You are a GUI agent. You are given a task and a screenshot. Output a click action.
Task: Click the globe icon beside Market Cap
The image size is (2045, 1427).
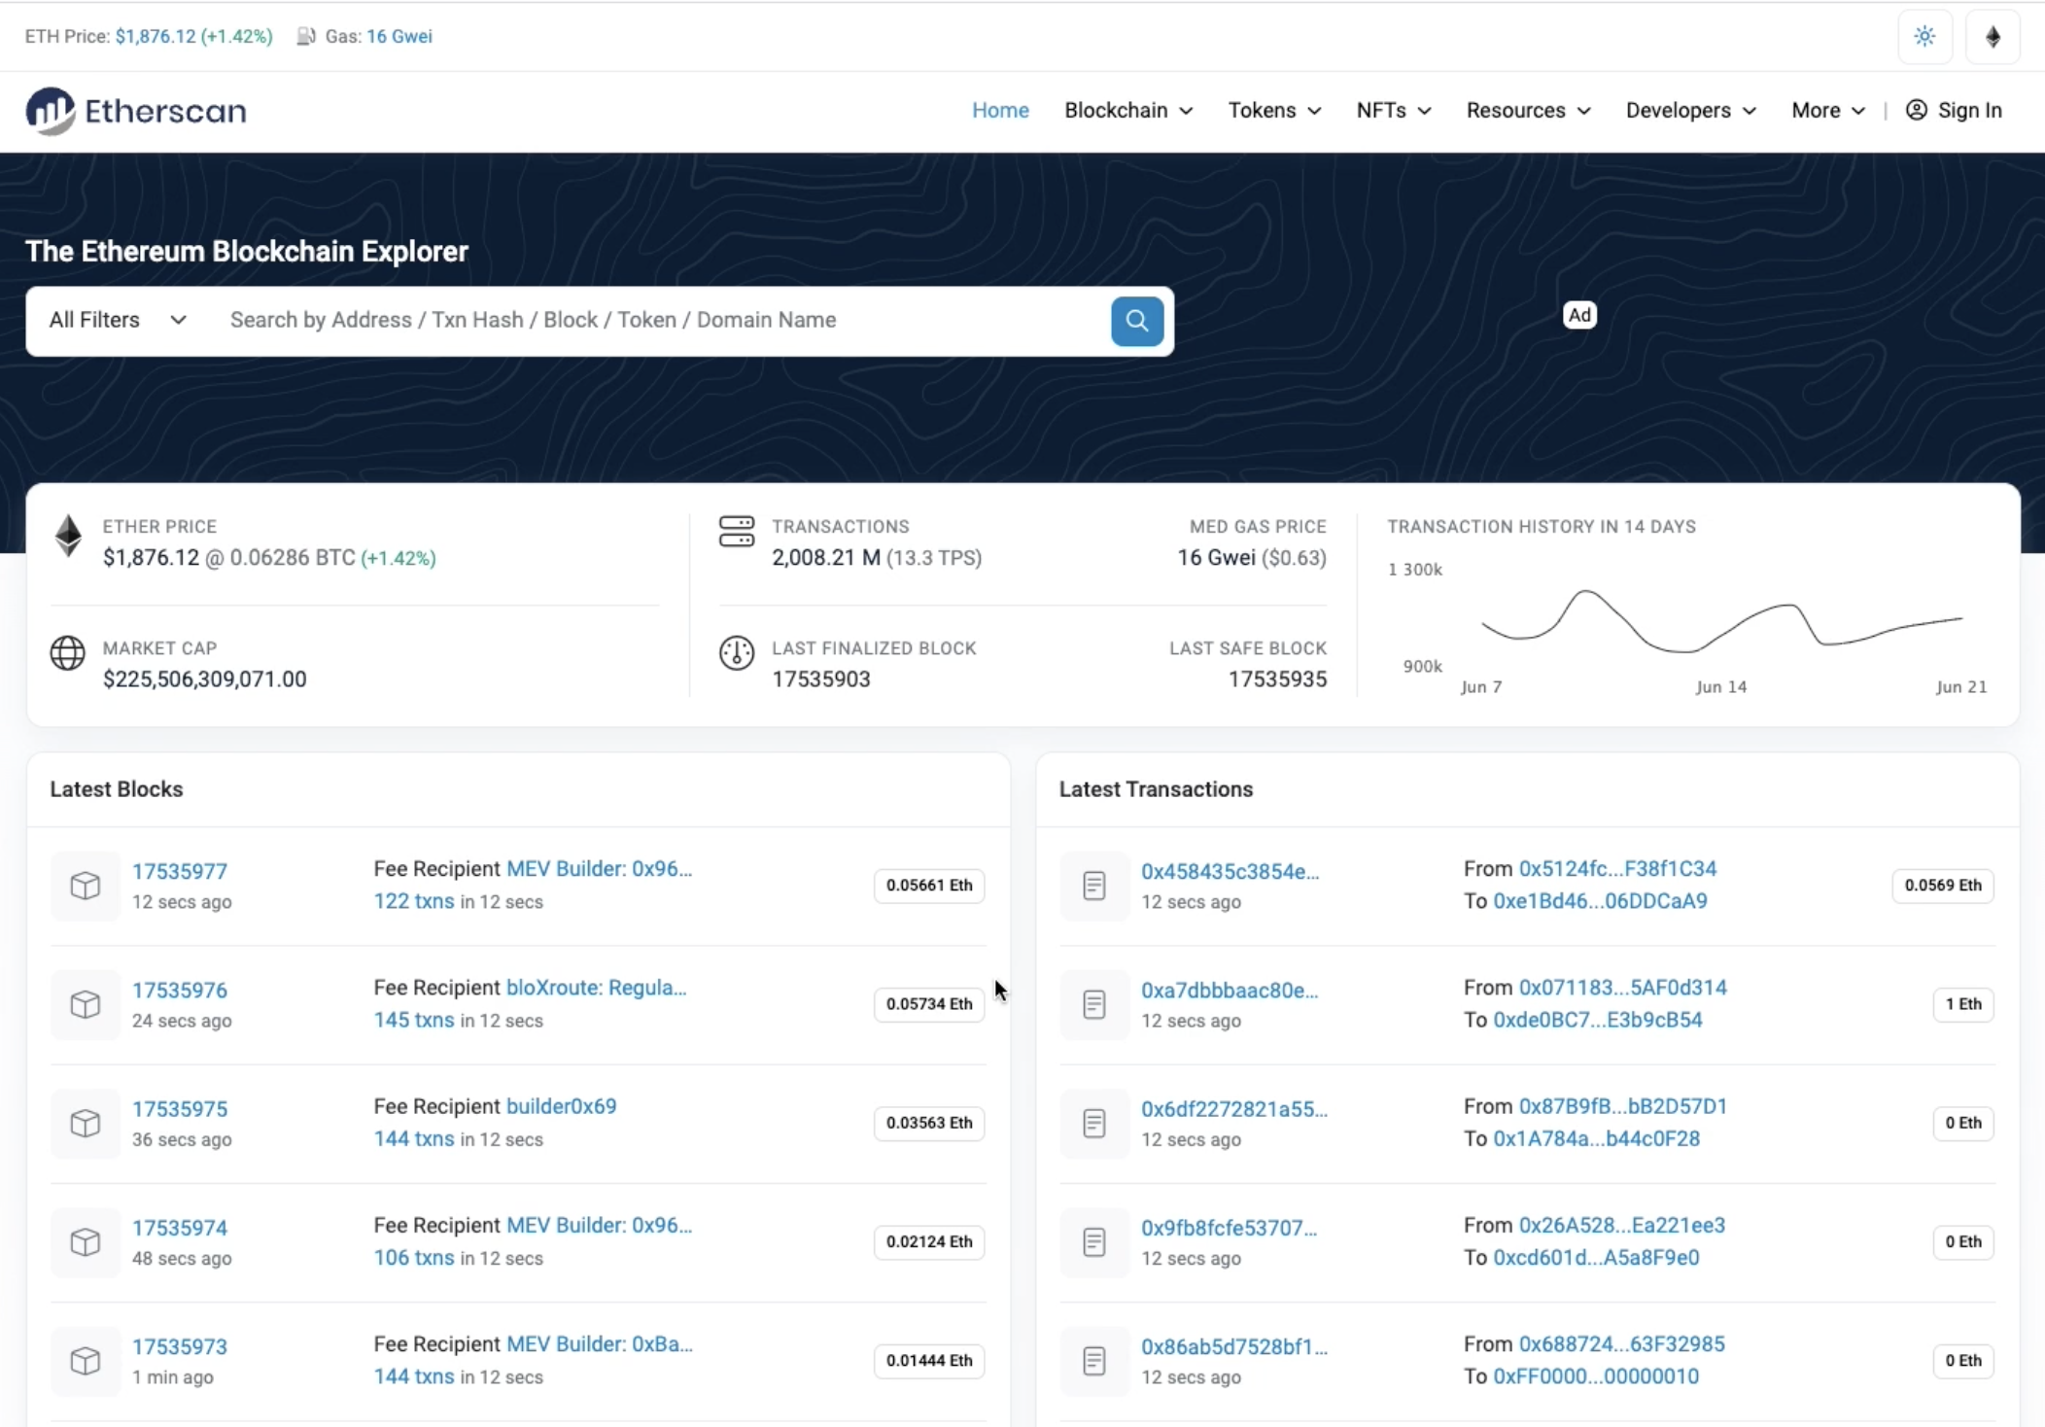point(67,653)
